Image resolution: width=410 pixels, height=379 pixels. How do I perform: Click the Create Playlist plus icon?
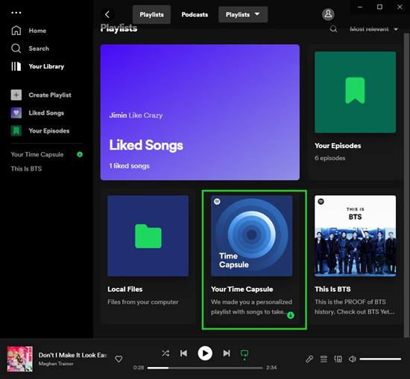tap(16, 95)
